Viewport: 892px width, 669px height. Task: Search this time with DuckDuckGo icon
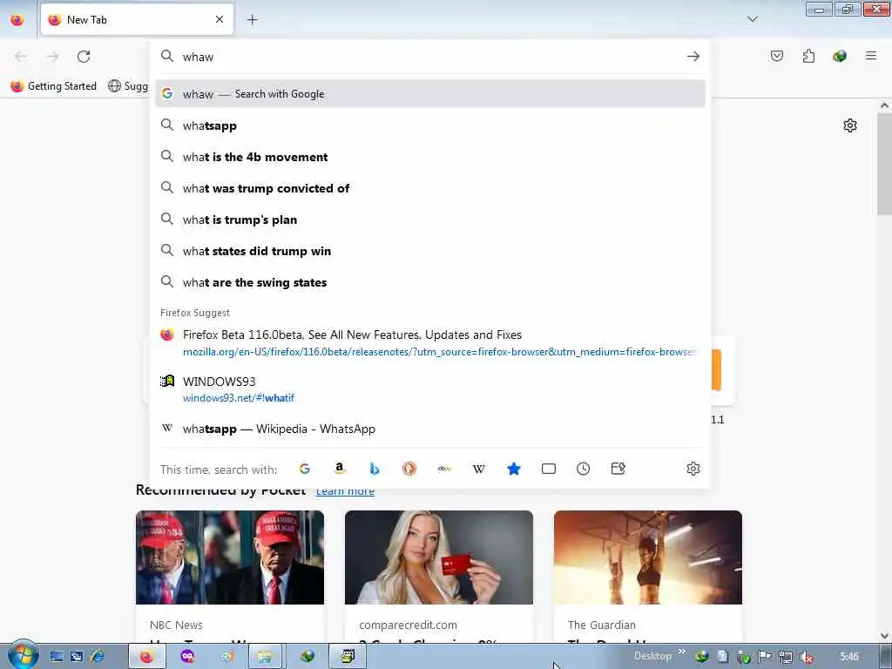(x=409, y=469)
